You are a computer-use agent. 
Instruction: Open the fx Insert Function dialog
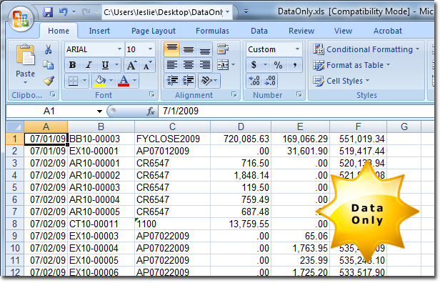(x=151, y=111)
